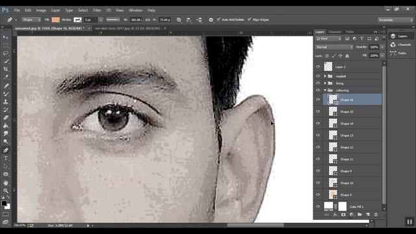This screenshot has height=234, width=416.
Task: Hide Shape 5 layer visibility
Action: (318, 195)
